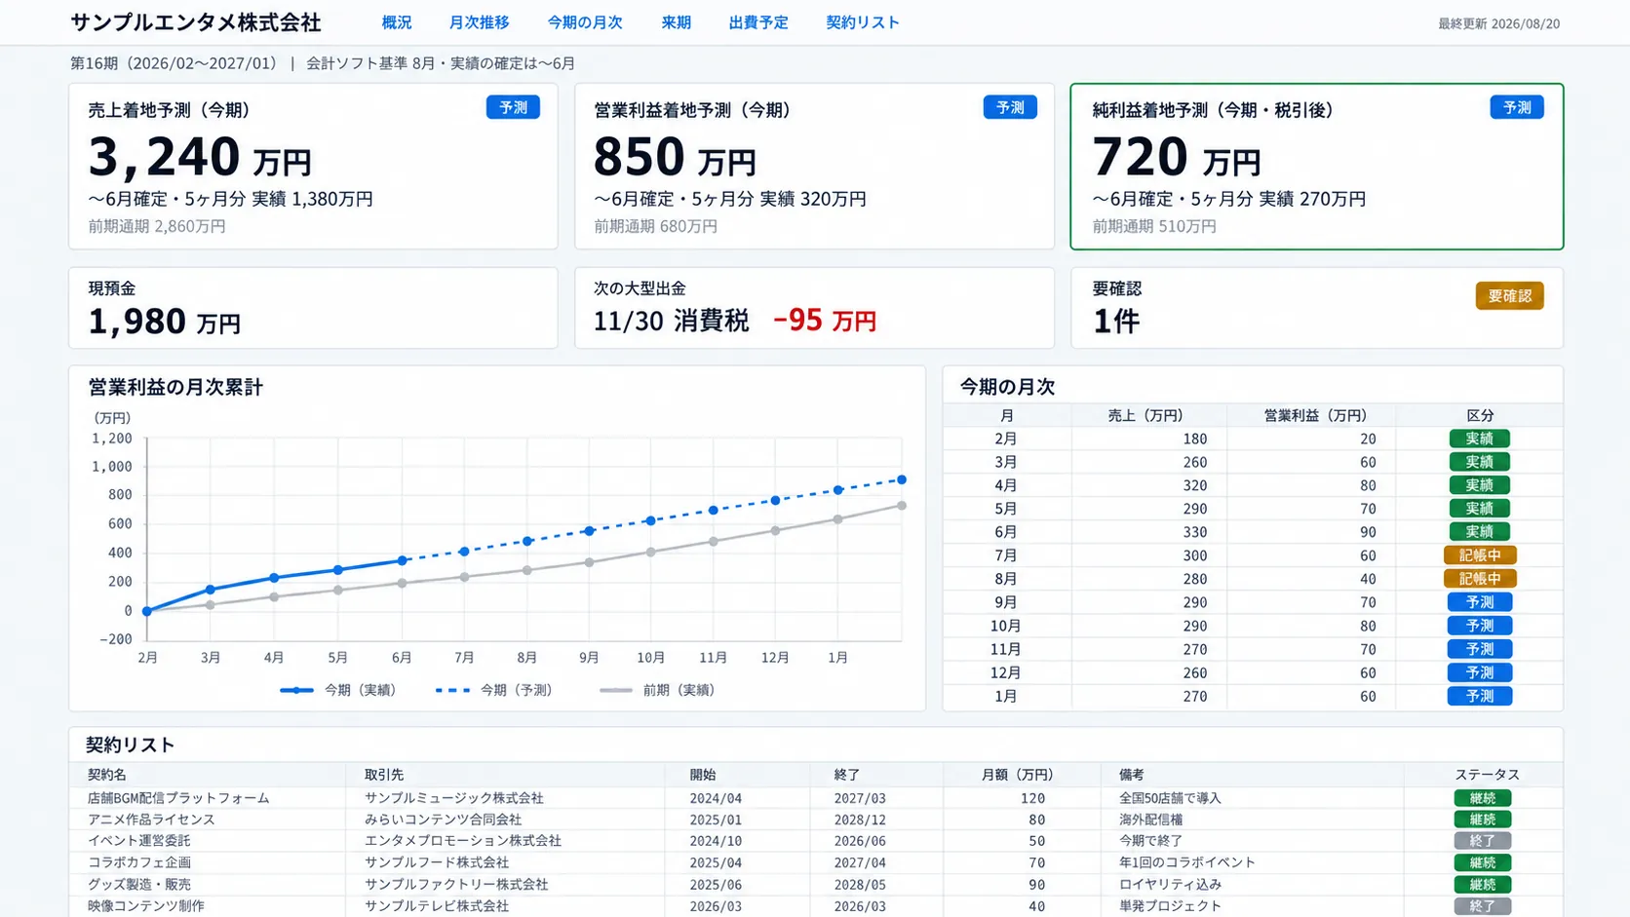The image size is (1630, 917).
Task: Toggle the 前期（実績） chart legend item
Action: tap(657, 690)
